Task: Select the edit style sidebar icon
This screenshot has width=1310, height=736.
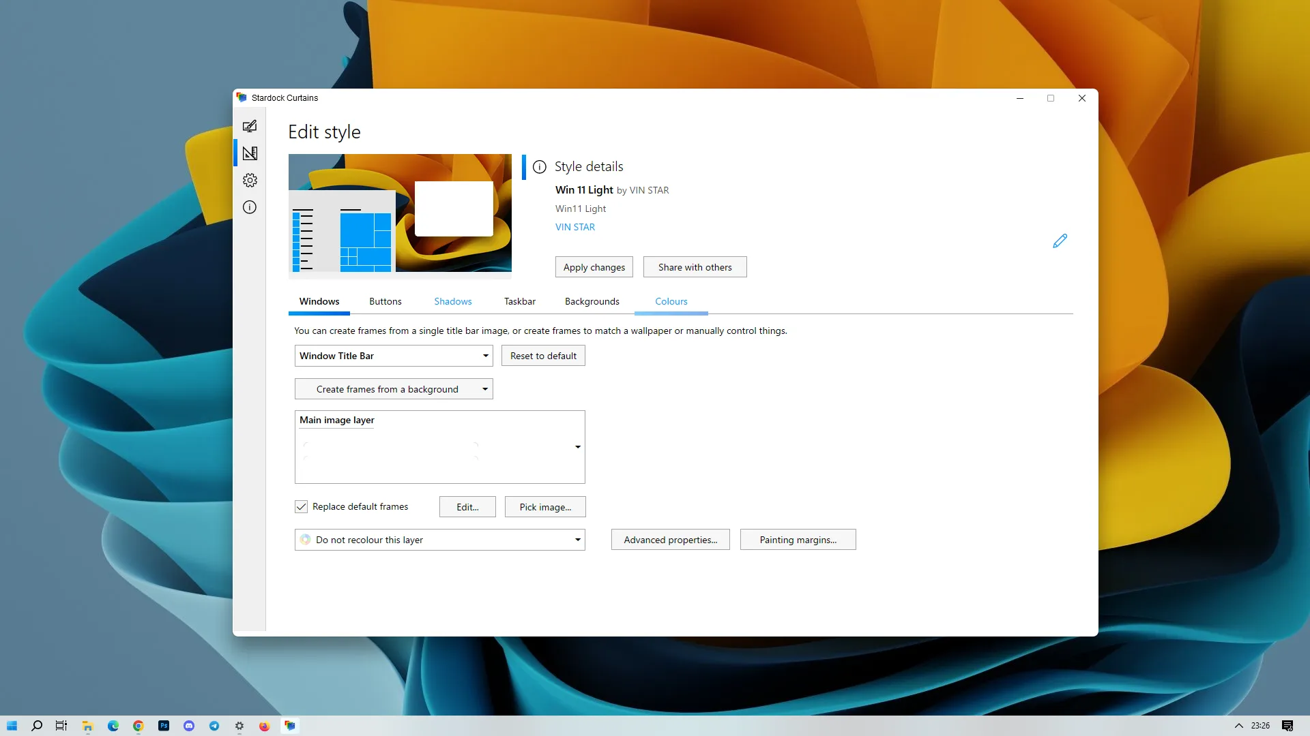Action: 250,153
